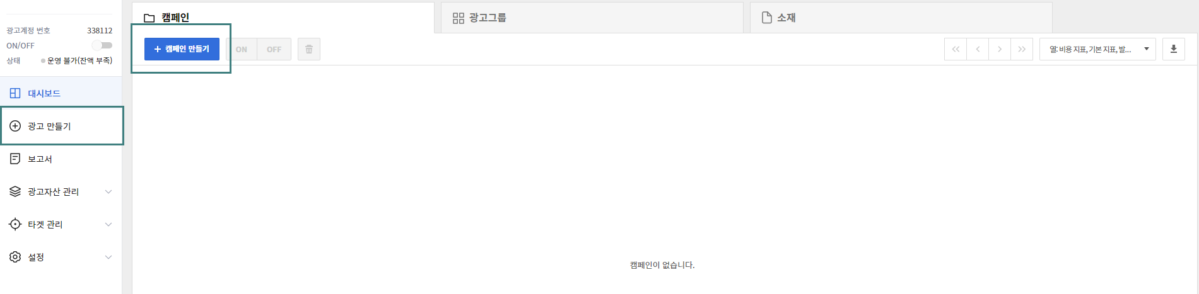Viewport: 1199px width, 294px height.
Task: Toggle the account ON/OFF switch
Action: [102, 45]
